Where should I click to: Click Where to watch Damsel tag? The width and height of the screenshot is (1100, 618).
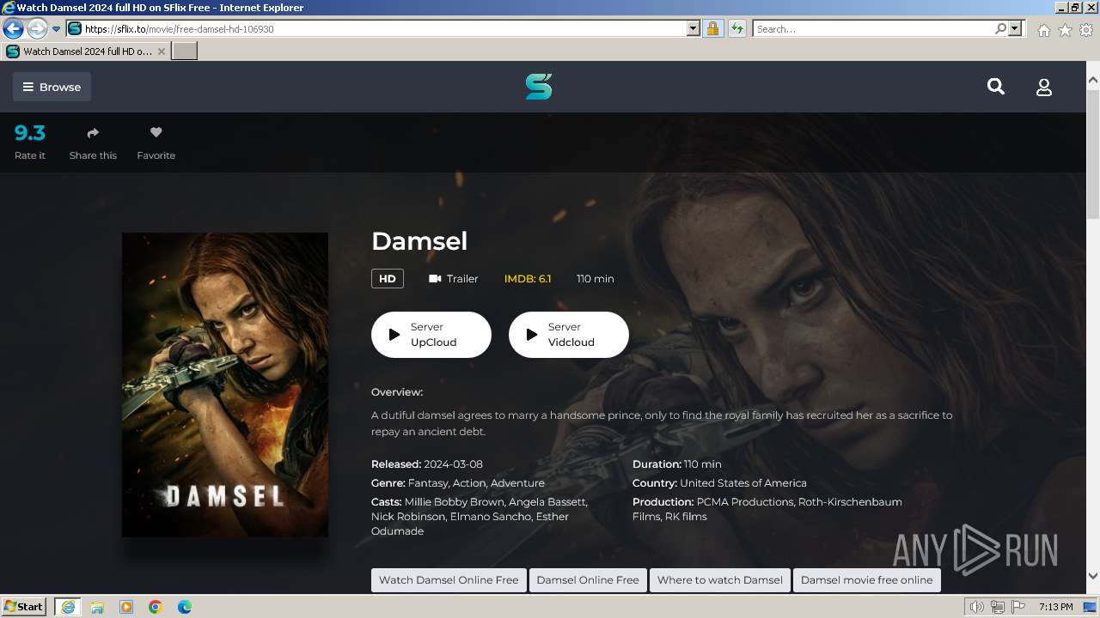tap(720, 579)
